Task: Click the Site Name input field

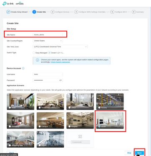Action: (48, 35)
